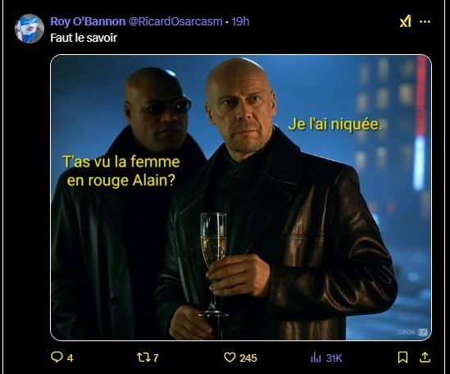
Task: Click the reply speech bubble icon
Action: 57,357
